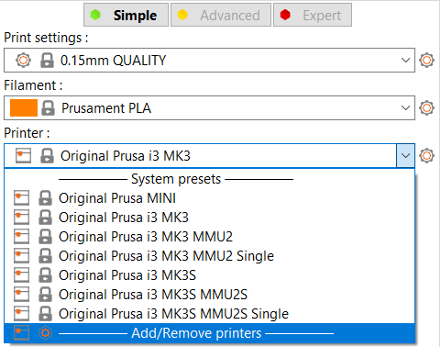Collapse the Printer preset dropdown arrow

[x=405, y=156]
